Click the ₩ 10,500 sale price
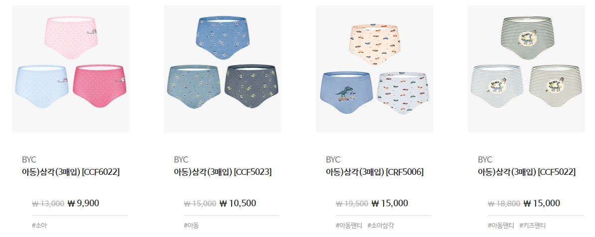The width and height of the screenshot is (595, 237). [238, 203]
